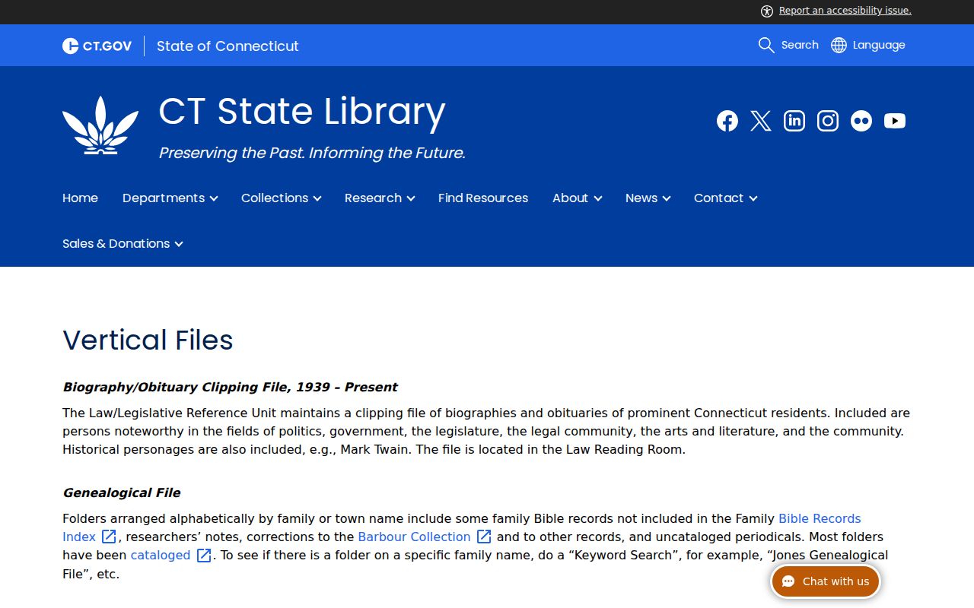Image resolution: width=974 pixels, height=608 pixels.
Task: Click the CT State Library title text
Action: click(302, 111)
